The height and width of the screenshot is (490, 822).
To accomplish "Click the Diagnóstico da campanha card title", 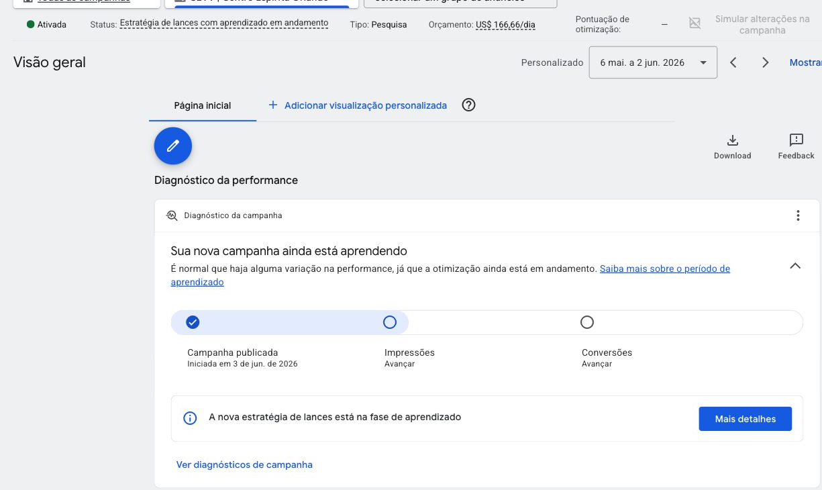I will coord(233,215).
